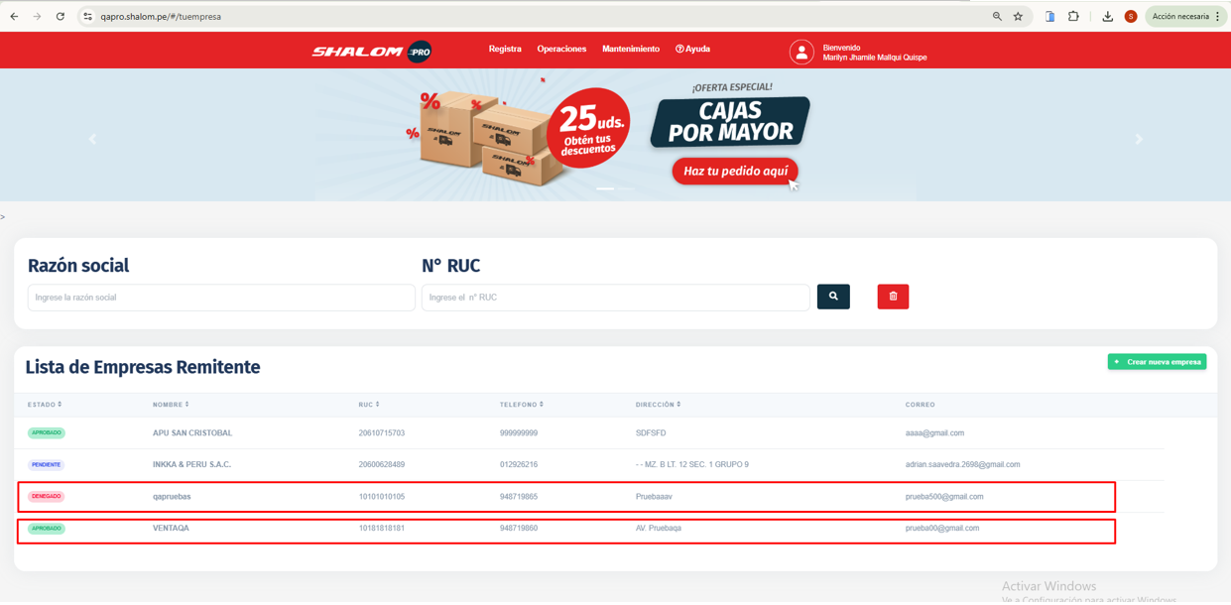Open the Operaciones menu
Screen dimensions: 1231x605
click(561, 49)
